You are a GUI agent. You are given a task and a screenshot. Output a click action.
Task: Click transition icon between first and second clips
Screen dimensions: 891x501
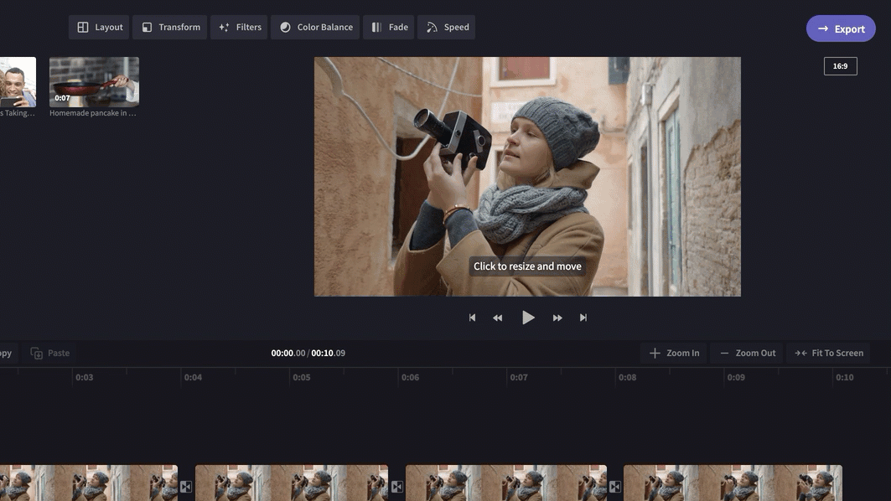click(186, 487)
